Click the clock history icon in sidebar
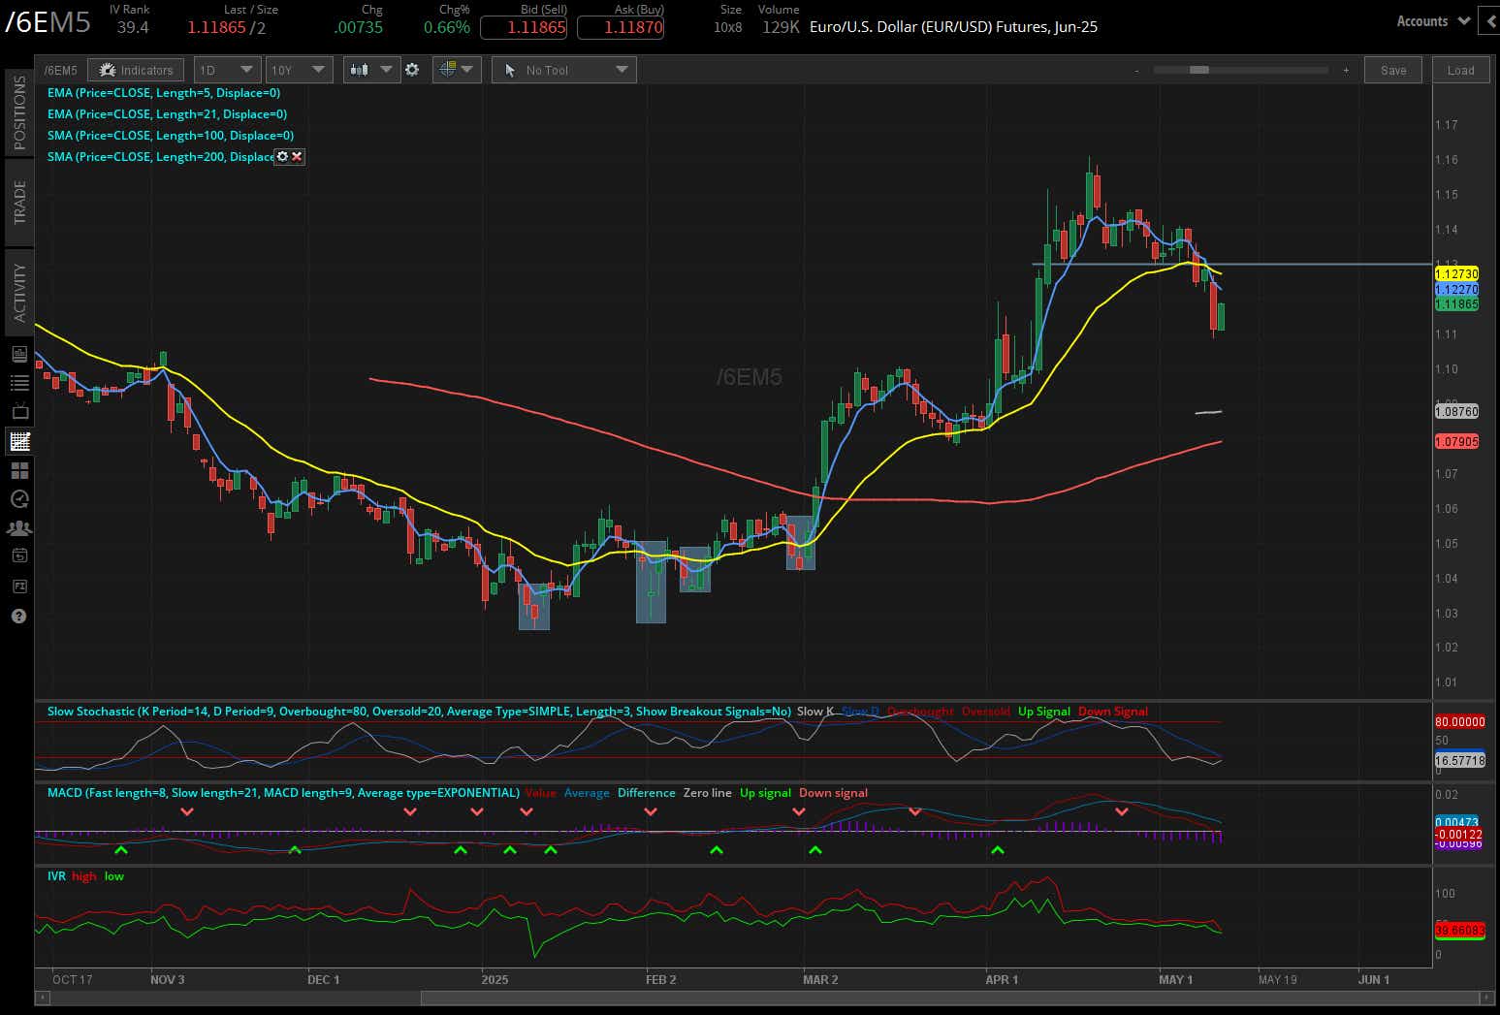 [x=19, y=498]
